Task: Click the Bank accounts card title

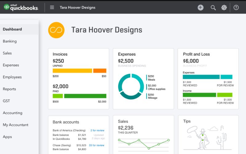Action: [66, 122]
